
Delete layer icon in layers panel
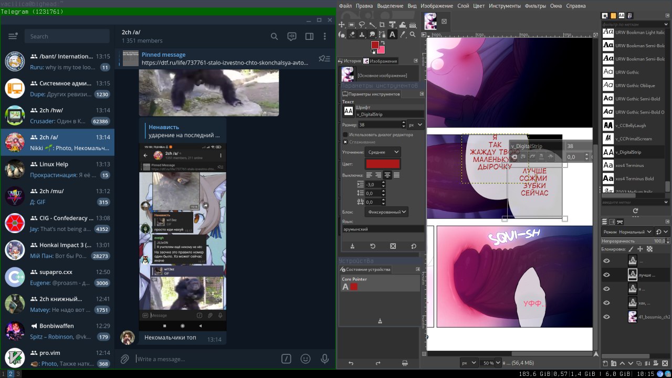(x=665, y=363)
